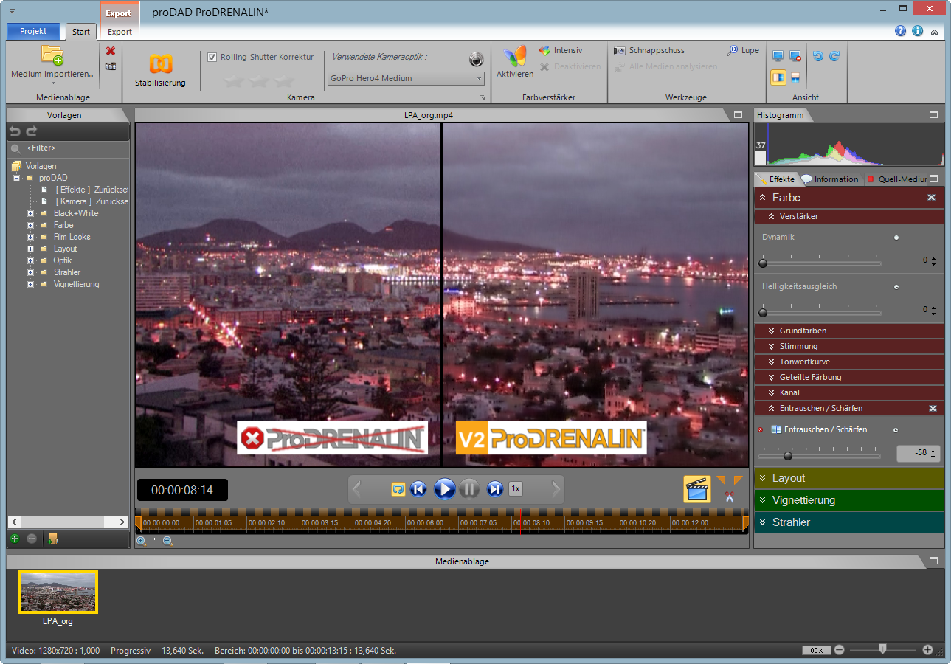Click the status bar zoom slider handle
Screen dimensions: 951x664
point(882,649)
